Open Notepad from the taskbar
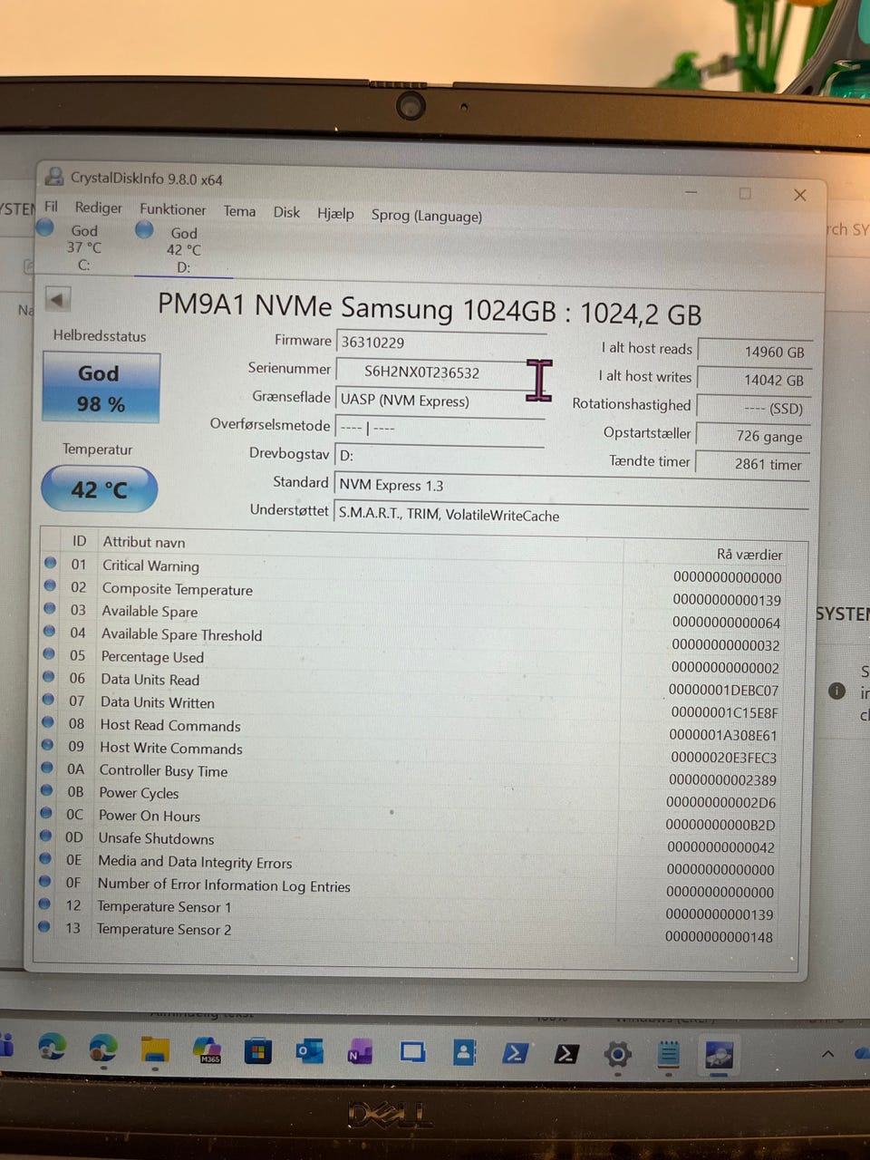Screen dimensions: 870x1160 click(669, 1054)
